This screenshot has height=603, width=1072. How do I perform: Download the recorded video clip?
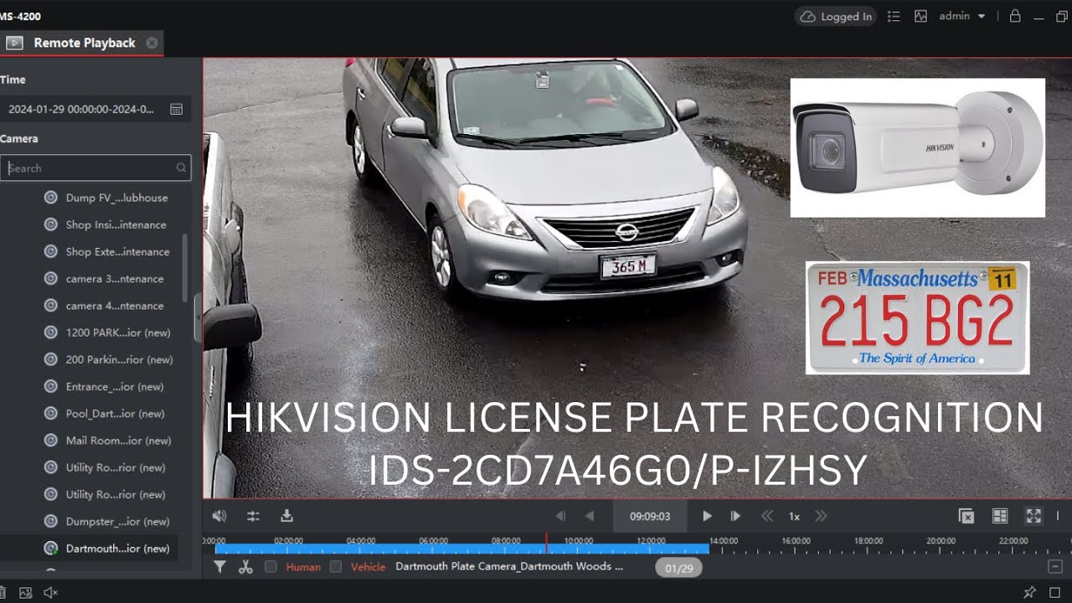pos(286,516)
